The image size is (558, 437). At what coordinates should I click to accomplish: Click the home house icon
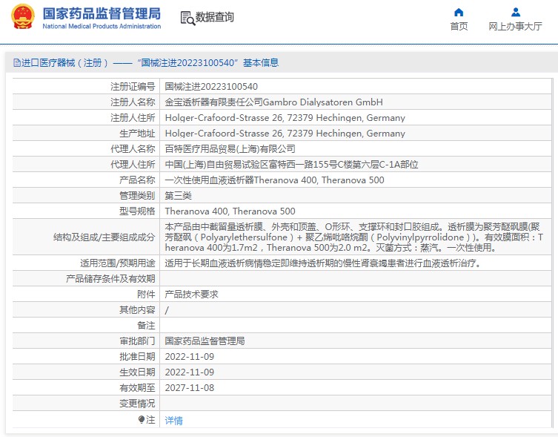point(459,13)
